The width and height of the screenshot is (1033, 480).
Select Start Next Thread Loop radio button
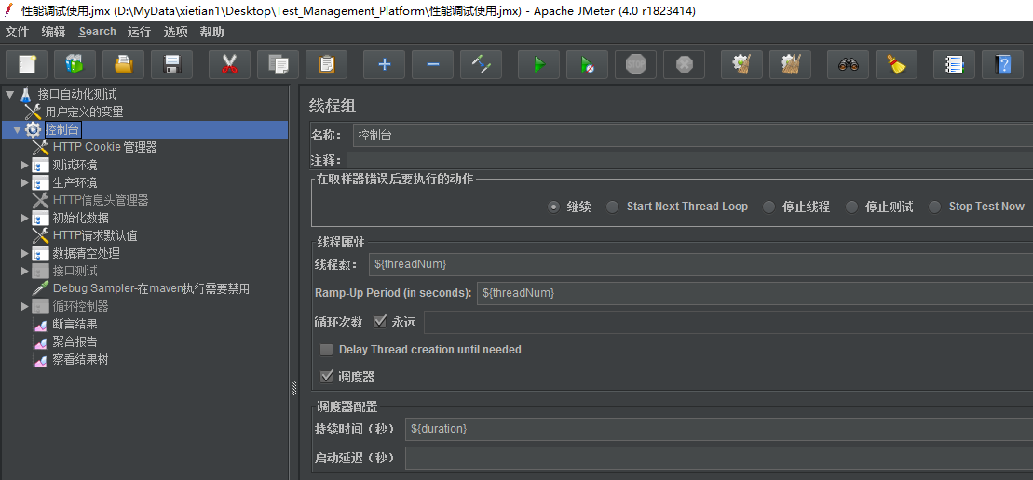[x=613, y=207]
